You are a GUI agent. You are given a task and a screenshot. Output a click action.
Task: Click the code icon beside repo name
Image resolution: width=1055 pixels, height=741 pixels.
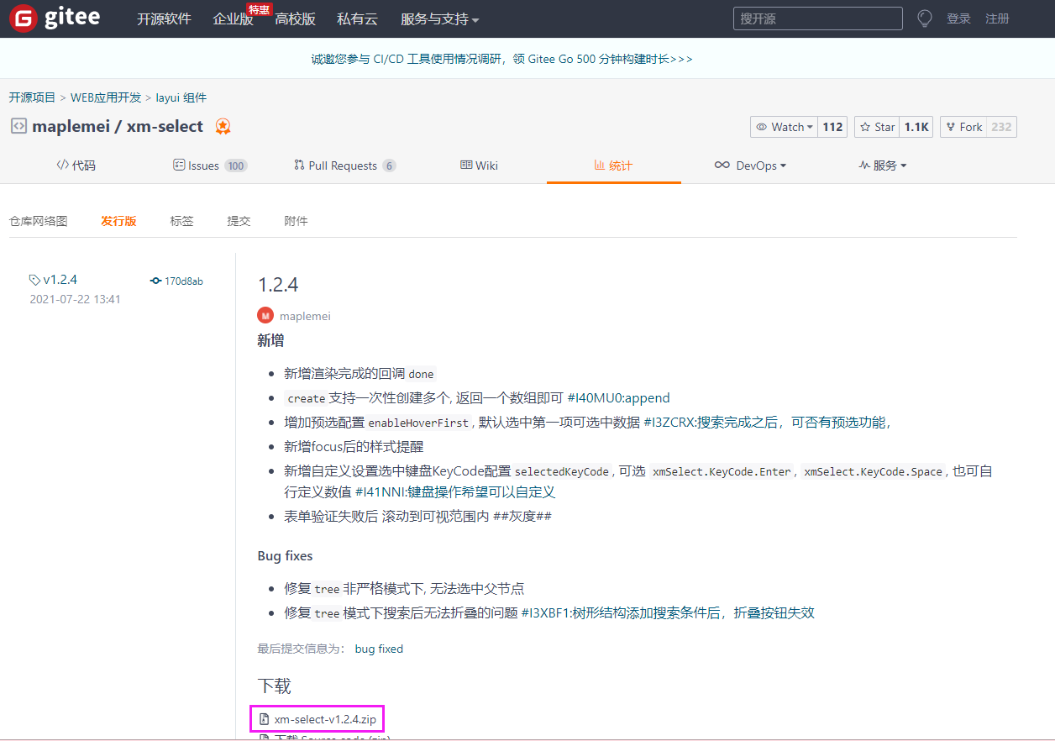(18, 126)
